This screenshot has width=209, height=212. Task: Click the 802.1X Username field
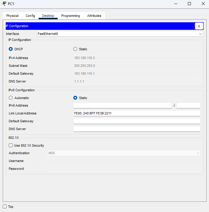pyautogui.click(x=124, y=161)
